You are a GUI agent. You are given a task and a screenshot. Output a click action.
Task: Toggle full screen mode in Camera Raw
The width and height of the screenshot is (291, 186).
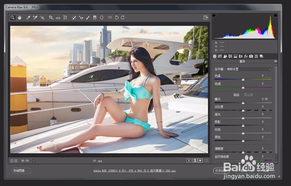206,17
